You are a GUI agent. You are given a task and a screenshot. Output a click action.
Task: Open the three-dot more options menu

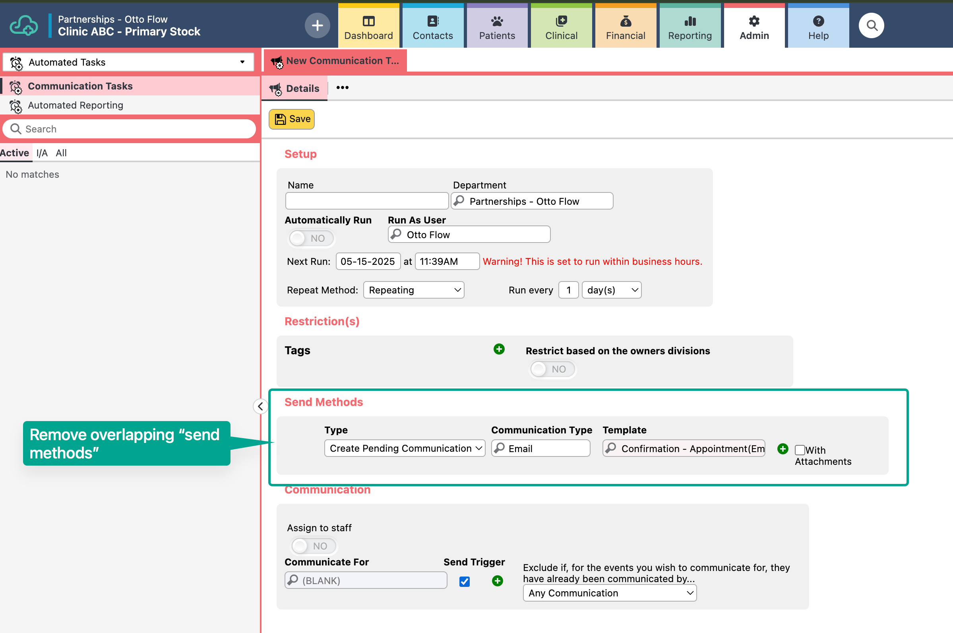tap(342, 87)
